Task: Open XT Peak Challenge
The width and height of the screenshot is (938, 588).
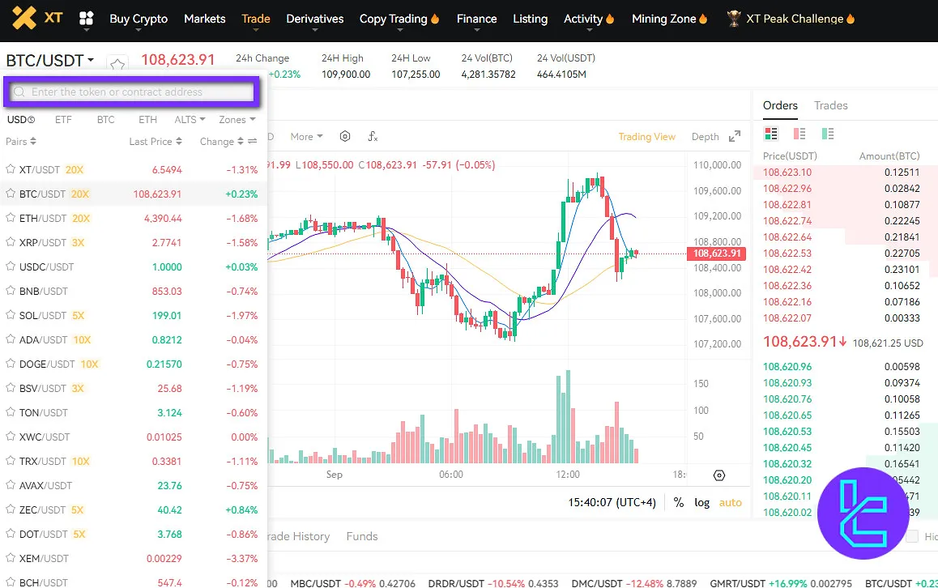Action: (x=791, y=19)
